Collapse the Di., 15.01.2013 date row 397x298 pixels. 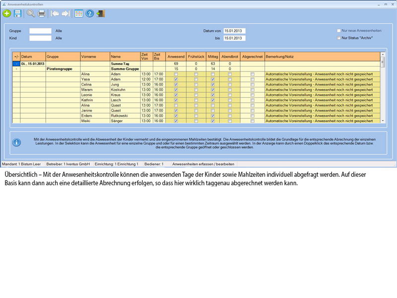pos(16,64)
